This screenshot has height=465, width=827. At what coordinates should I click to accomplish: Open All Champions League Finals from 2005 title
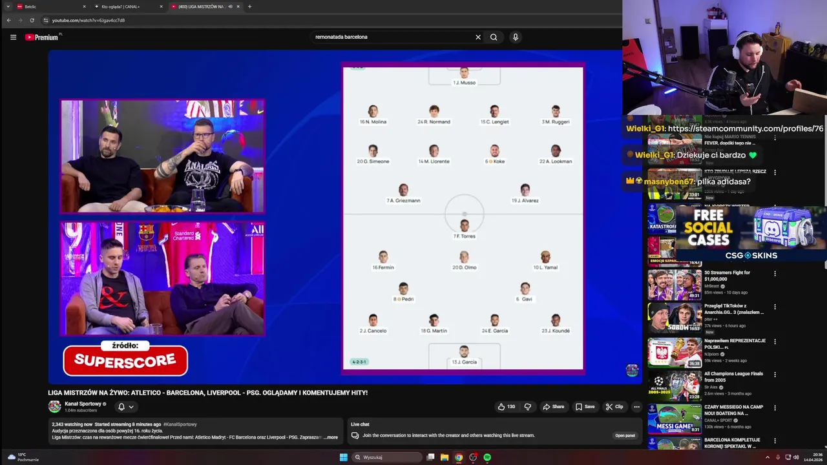tap(733, 377)
